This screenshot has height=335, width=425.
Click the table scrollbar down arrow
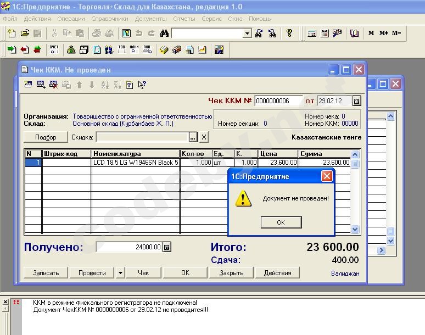[355, 230]
